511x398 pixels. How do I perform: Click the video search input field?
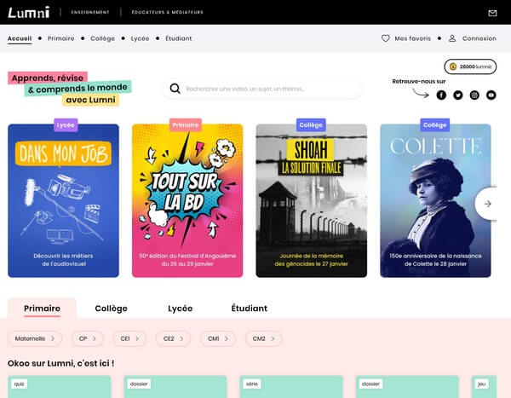pyautogui.click(x=262, y=89)
